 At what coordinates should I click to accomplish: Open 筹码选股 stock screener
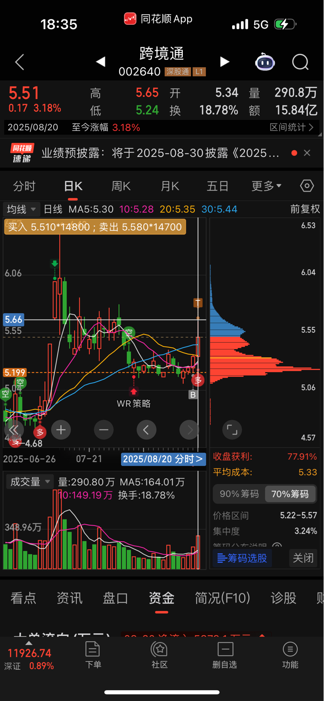tap(242, 558)
